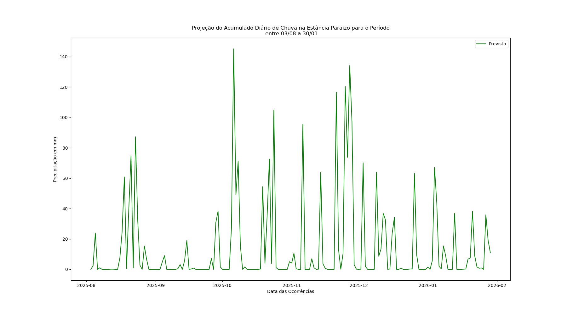Select the 2025-11 x-axis tick label
The image size is (567, 315).
coord(292,286)
